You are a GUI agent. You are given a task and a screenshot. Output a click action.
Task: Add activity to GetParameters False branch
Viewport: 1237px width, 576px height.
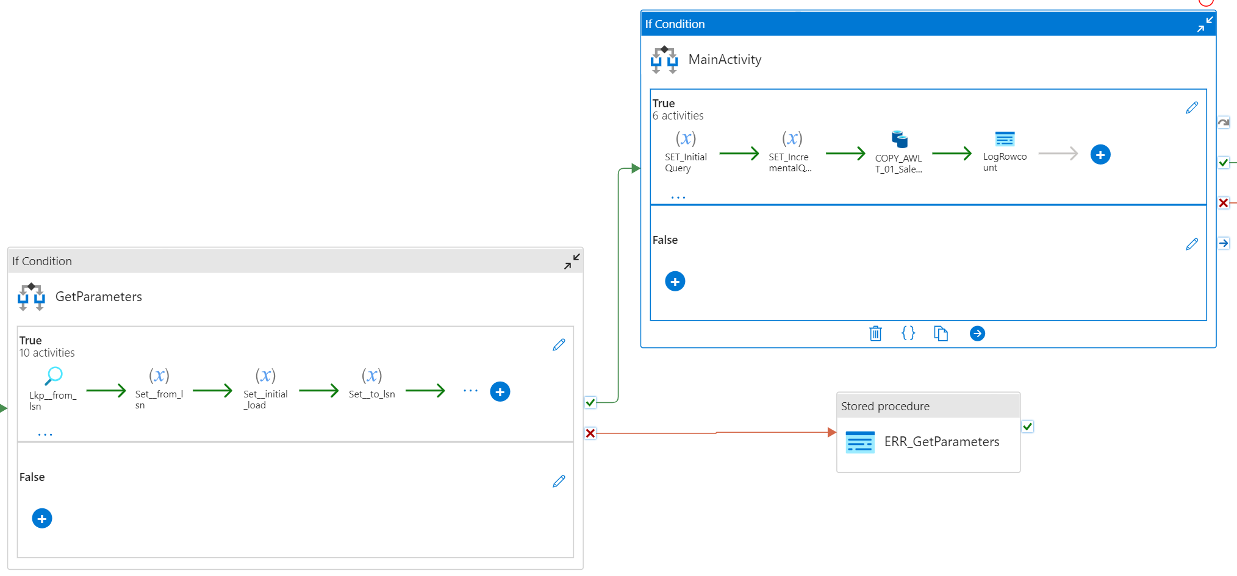pos(41,519)
